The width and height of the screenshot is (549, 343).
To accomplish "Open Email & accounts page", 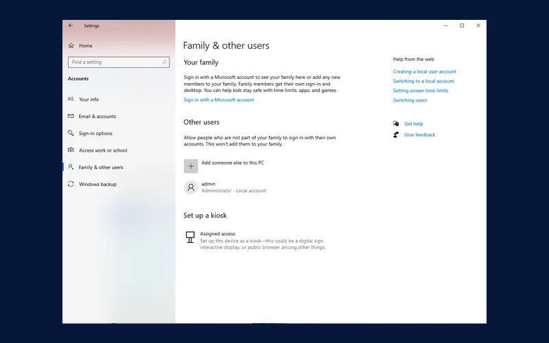I will pos(97,116).
